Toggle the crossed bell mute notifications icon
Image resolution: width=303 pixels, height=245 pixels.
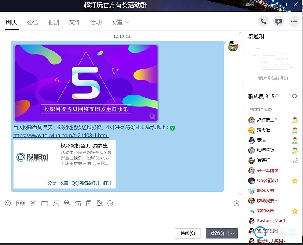pyautogui.click(x=99, y=203)
